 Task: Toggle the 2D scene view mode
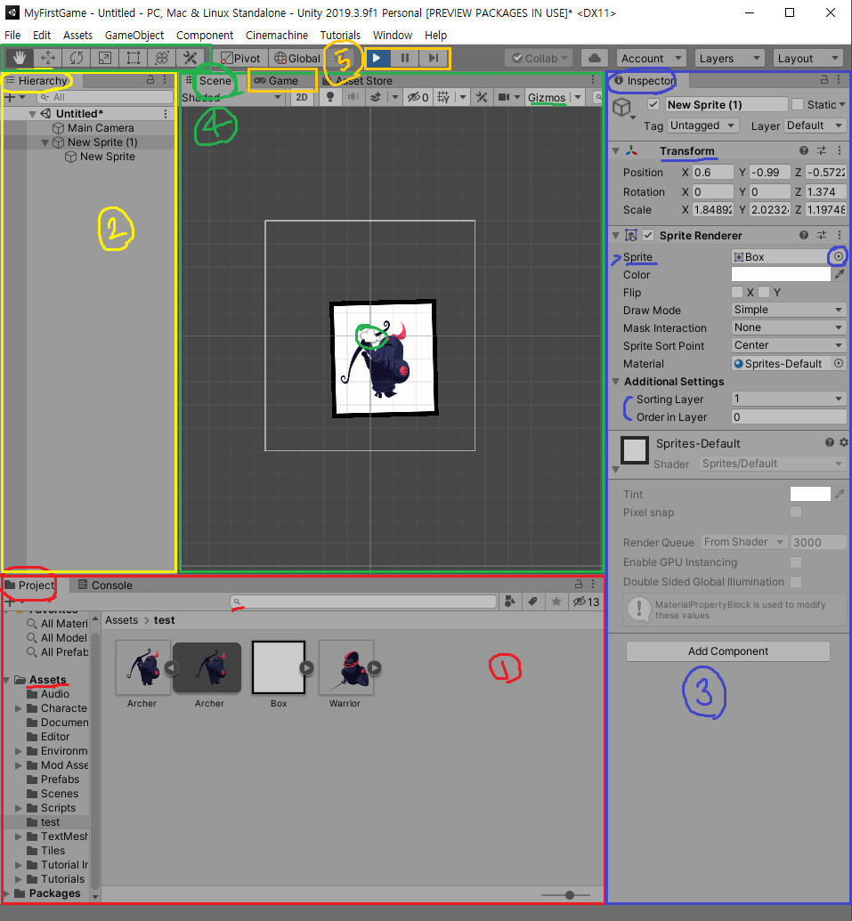[x=302, y=98]
